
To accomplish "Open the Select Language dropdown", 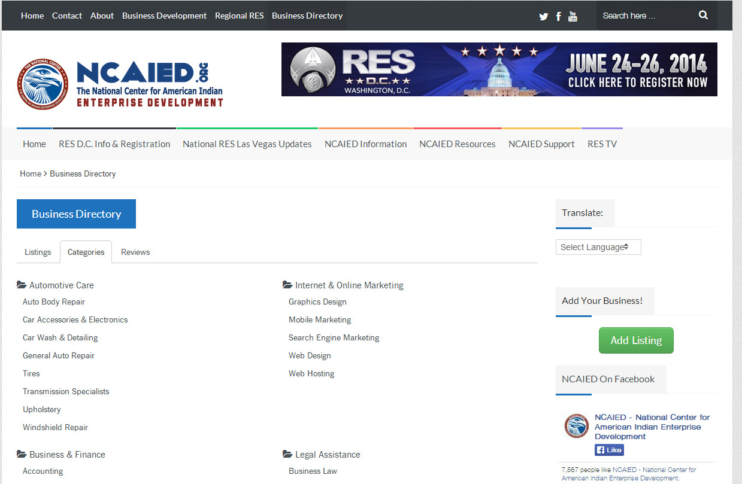I will [x=598, y=247].
